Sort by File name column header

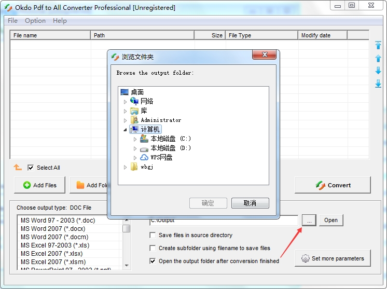tap(50, 35)
